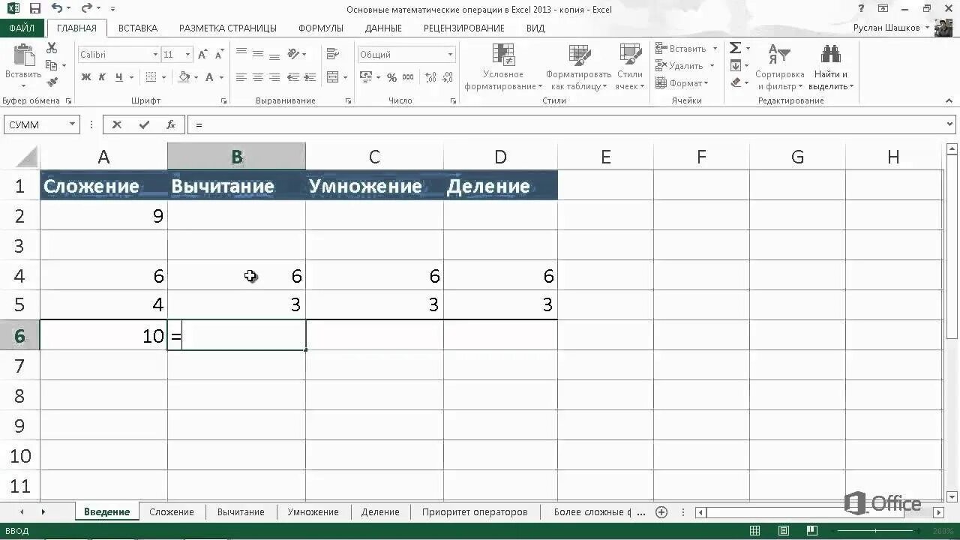
Task: Cancel formula entry with X button
Action: point(117,125)
